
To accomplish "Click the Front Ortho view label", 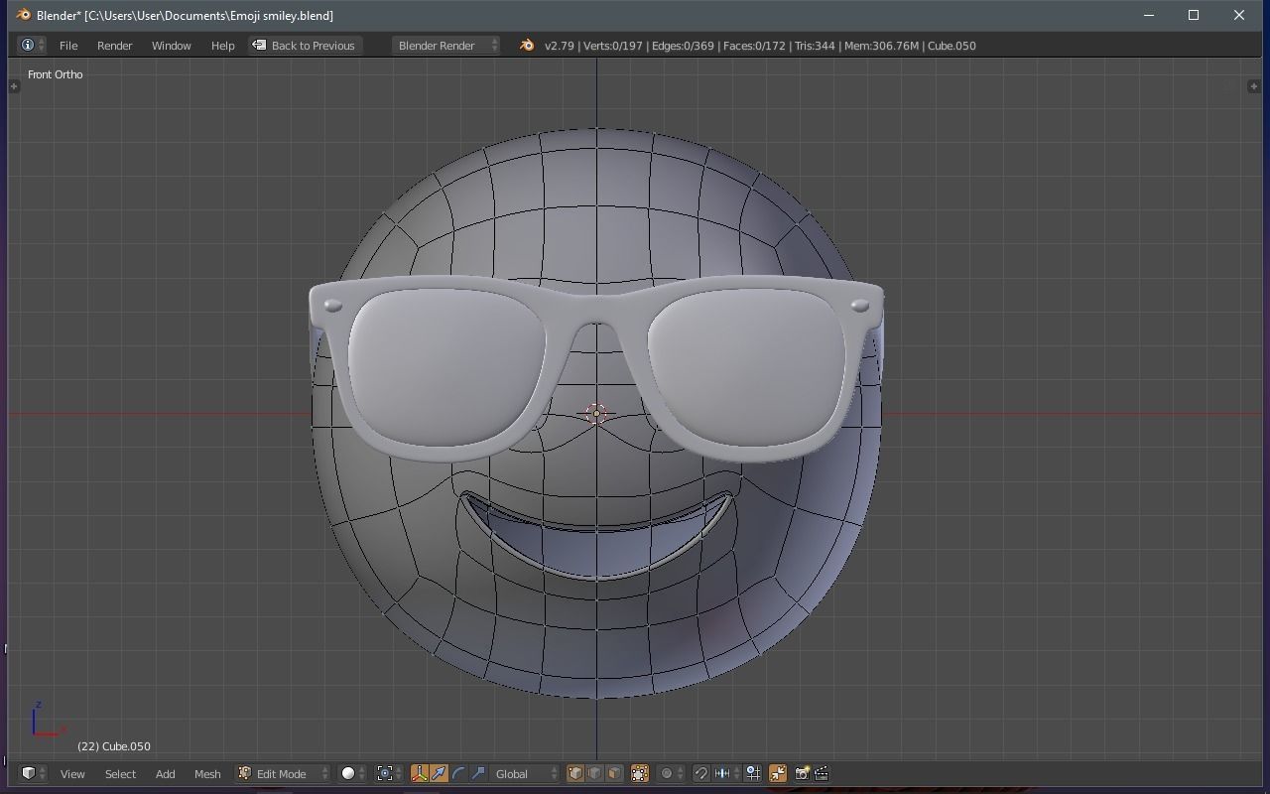I will (56, 74).
